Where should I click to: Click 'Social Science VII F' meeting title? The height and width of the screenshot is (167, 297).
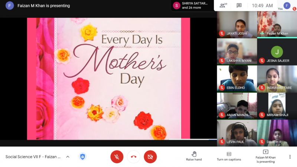33,157
